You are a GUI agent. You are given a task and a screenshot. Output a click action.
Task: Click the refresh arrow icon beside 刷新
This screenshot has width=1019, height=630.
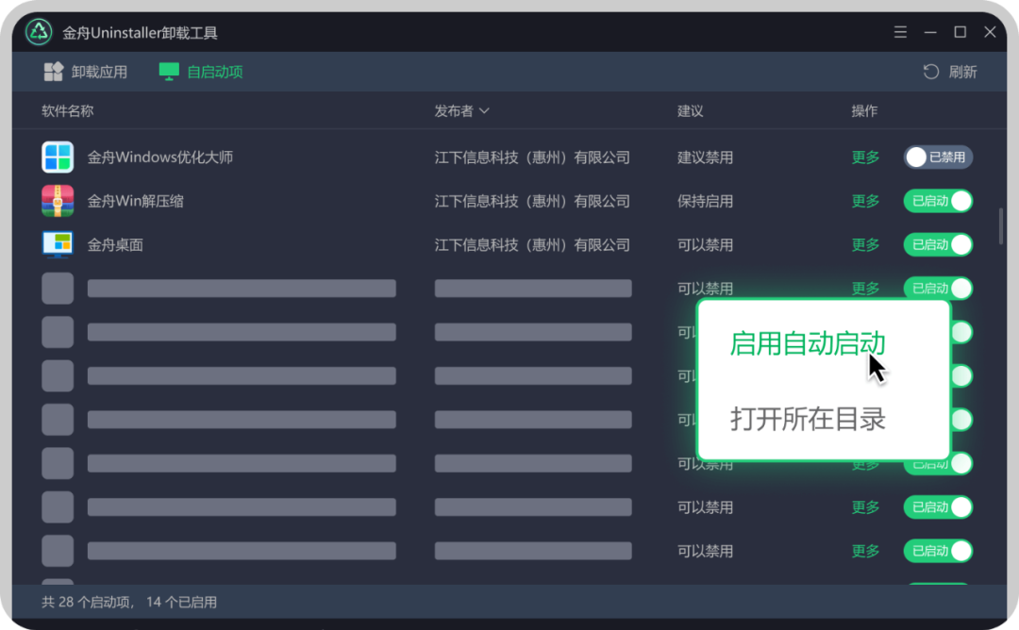point(930,72)
